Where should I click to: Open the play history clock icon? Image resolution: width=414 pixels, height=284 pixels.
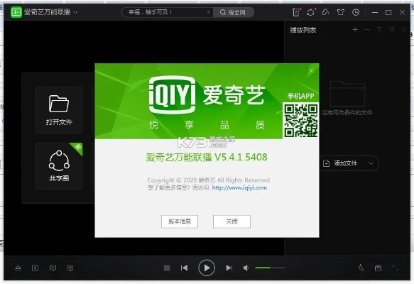coord(356,12)
